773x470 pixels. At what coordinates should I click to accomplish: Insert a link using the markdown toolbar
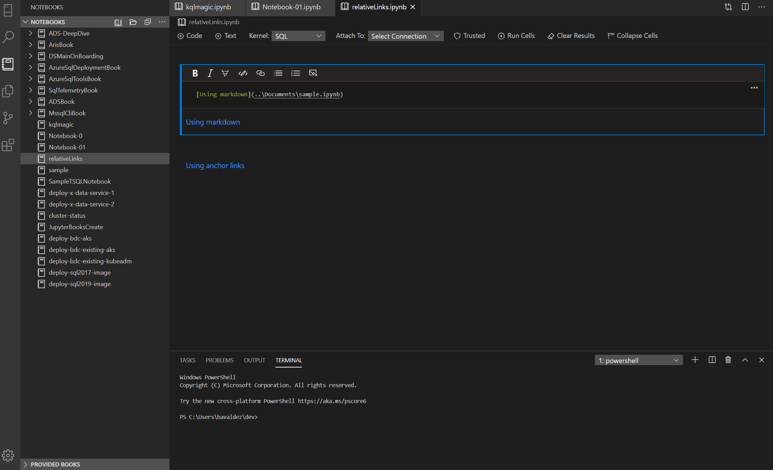(x=260, y=73)
